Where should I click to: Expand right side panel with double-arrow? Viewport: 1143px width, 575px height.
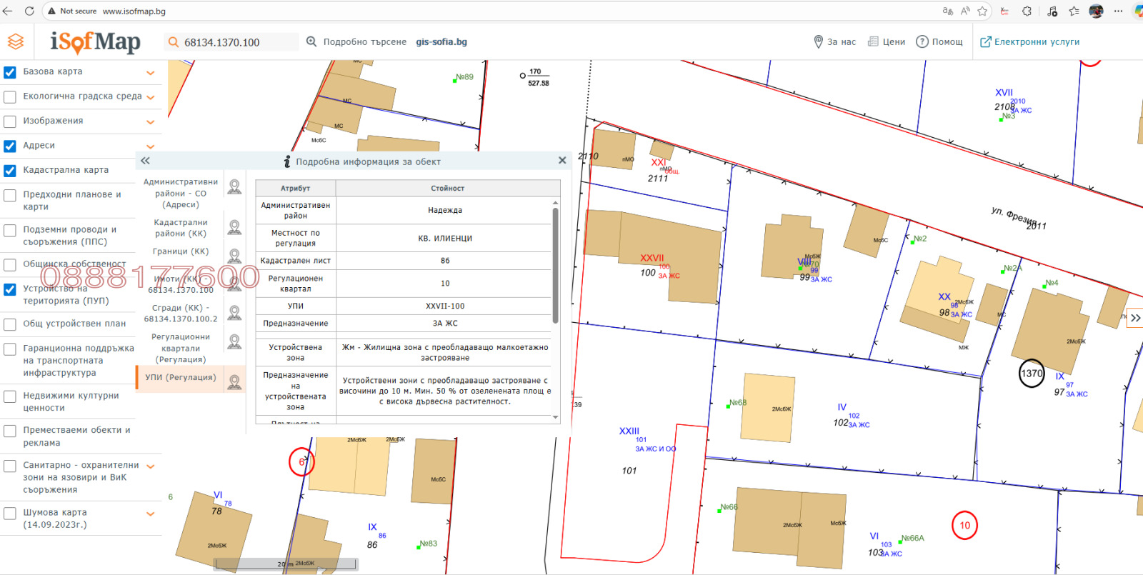pos(1135,319)
